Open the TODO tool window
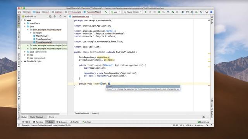Image resolution: width=248 pixels, height=139 pixels. pos(26,122)
